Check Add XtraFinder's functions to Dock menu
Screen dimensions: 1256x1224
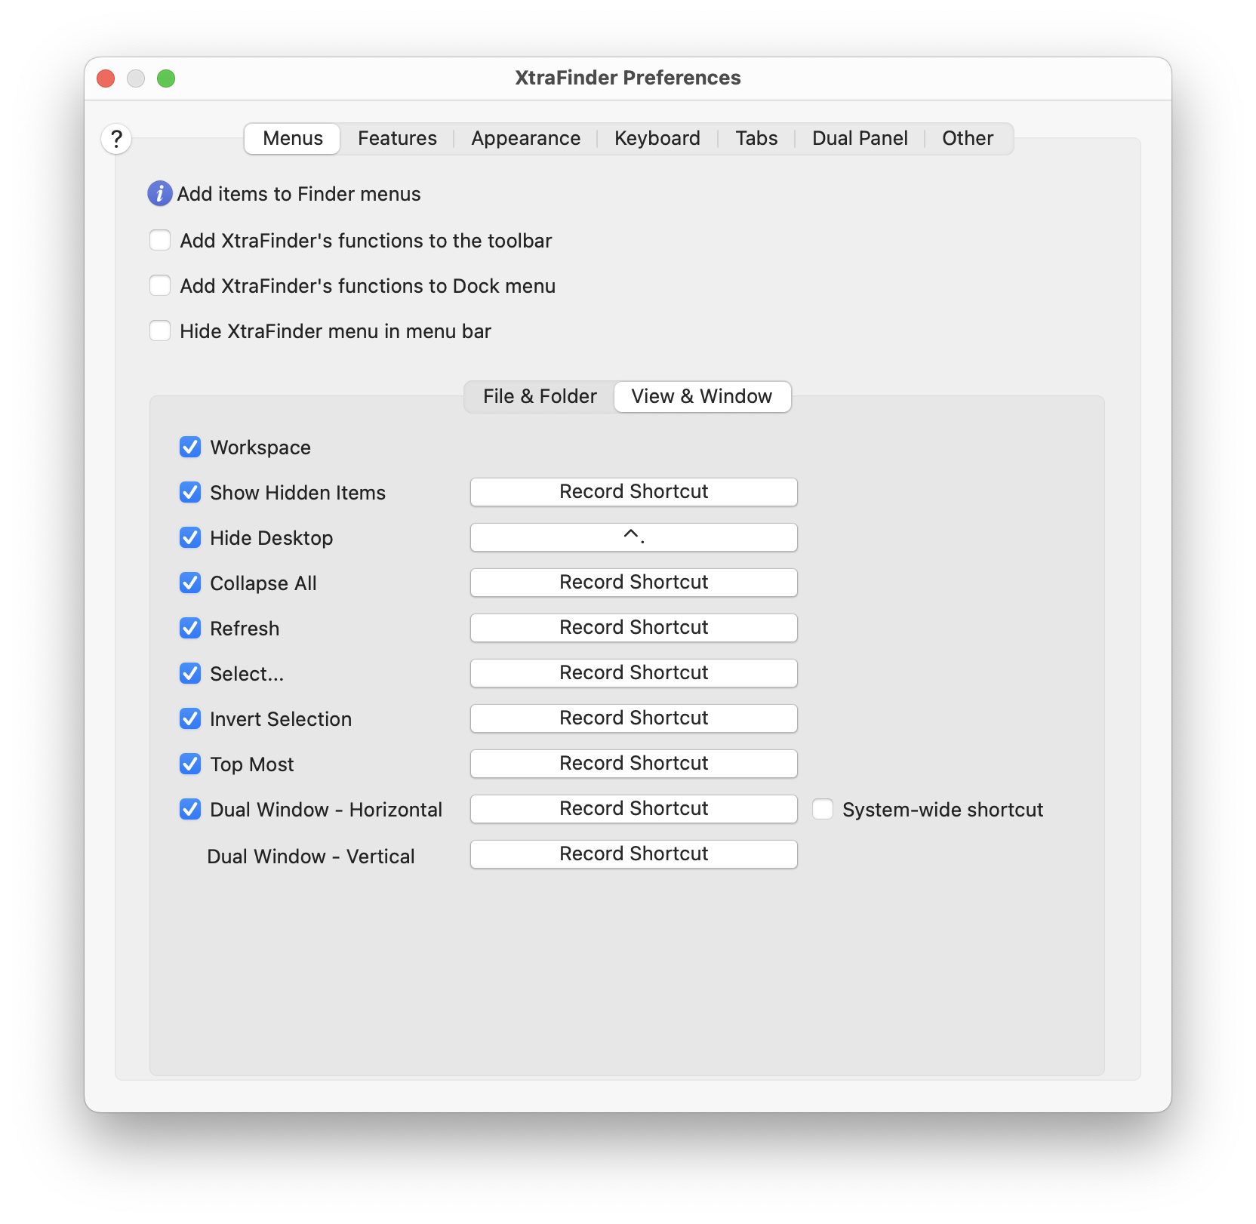pos(160,286)
